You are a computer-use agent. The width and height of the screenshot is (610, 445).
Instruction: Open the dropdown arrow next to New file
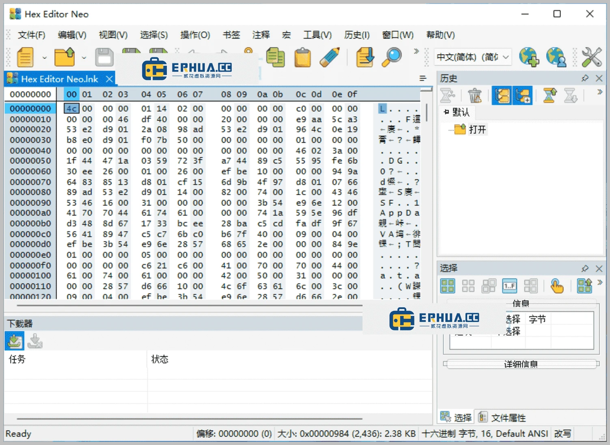click(x=45, y=58)
